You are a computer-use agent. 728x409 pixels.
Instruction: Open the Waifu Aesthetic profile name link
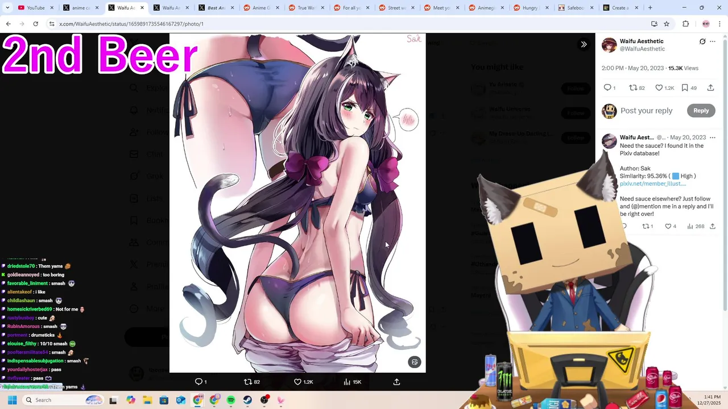click(x=642, y=41)
